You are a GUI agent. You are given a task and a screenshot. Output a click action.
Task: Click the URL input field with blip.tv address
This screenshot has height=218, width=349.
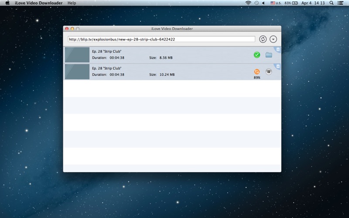(161, 39)
